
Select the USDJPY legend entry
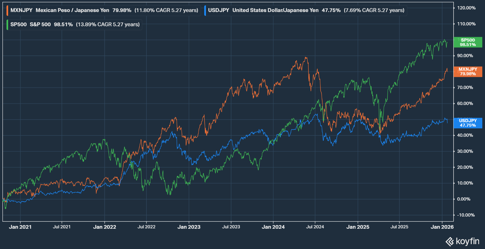tap(306, 10)
